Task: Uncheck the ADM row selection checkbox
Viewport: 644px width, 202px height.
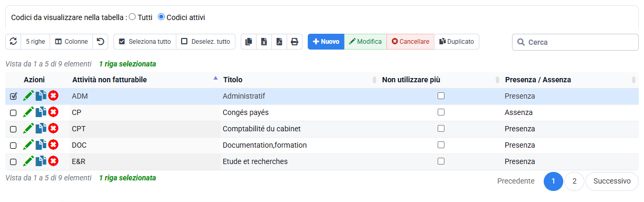Action: coord(13,96)
